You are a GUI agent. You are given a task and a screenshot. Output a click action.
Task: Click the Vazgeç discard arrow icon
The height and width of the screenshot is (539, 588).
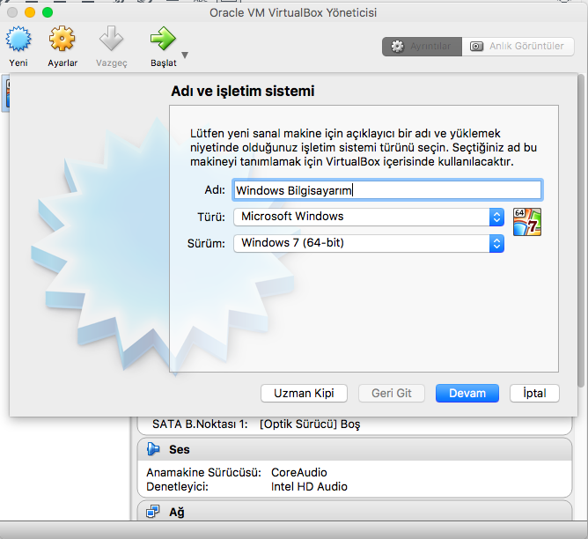(111, 38)
